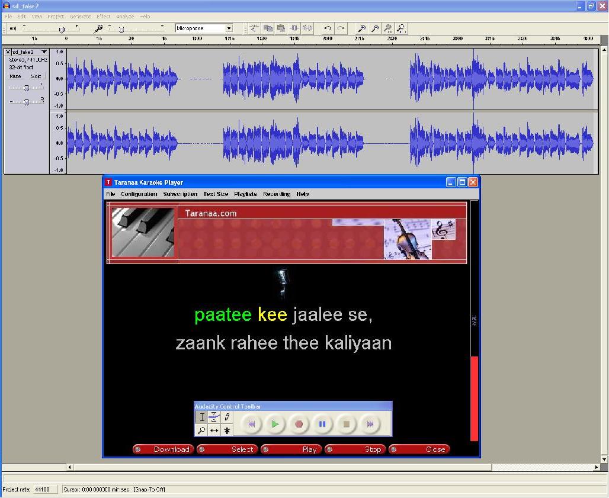This screenshot has width=609, height=498.
Task: Click the Pause button in Audacity toolbar
Action: (x=322, y=424)
